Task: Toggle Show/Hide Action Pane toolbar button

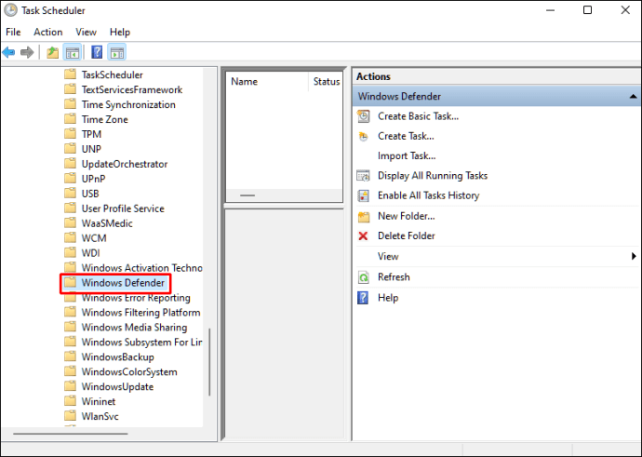Action: tap(116, 52)
